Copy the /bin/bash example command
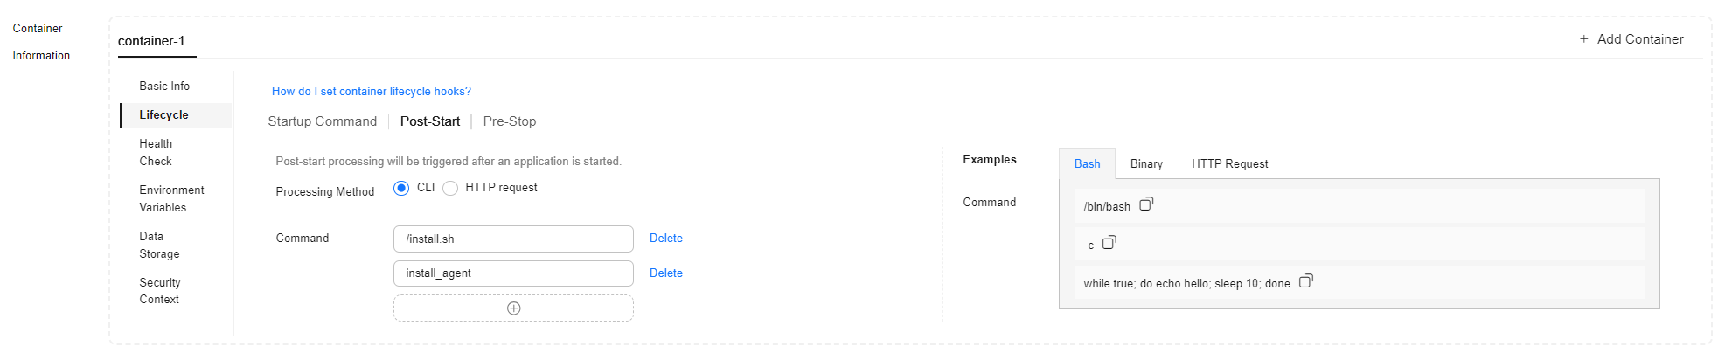 point(1146,204)
